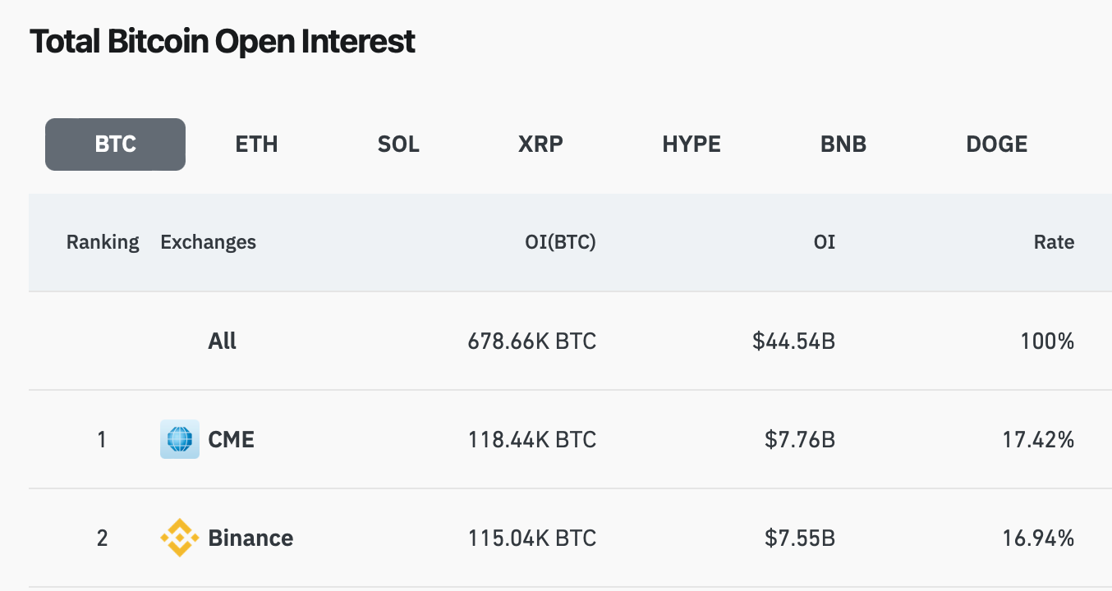
Task: Click the 678.66K BTC total value
Action: click(x=532, y=341)
